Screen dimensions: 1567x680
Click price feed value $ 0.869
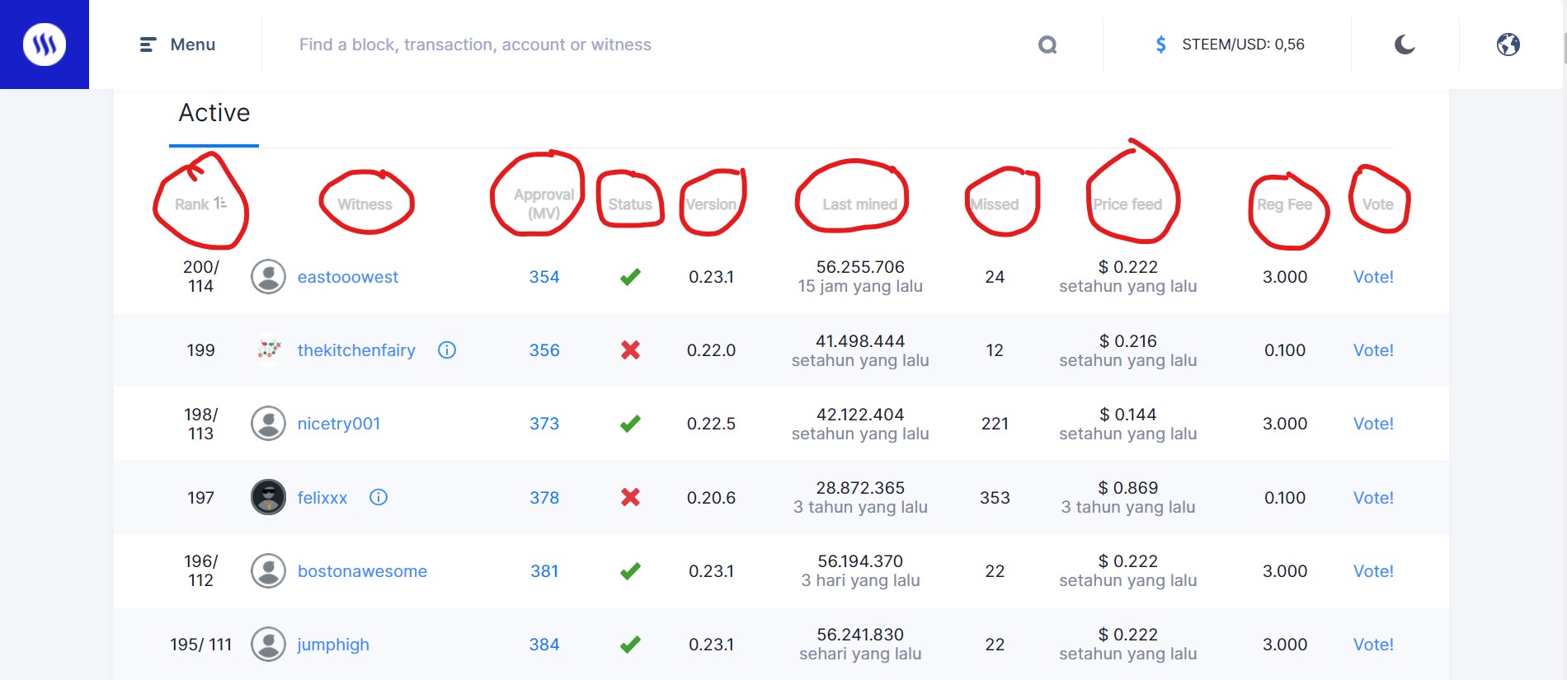1128,488
